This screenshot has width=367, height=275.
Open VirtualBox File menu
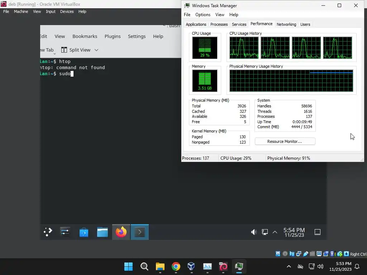point(6,11)
